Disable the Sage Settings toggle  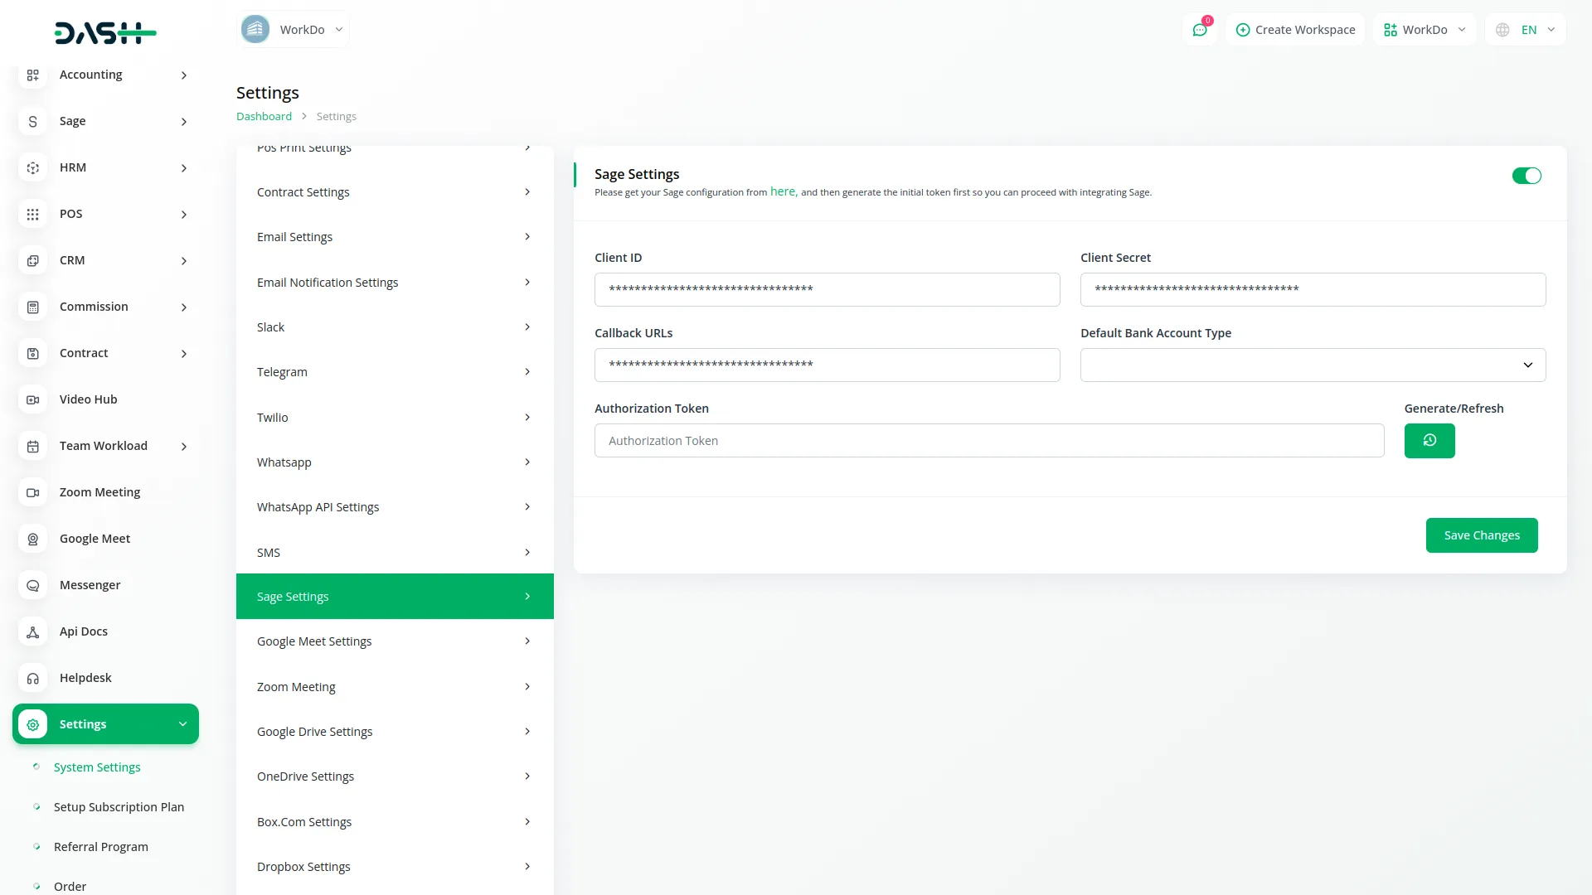[x=1526, y=175]
